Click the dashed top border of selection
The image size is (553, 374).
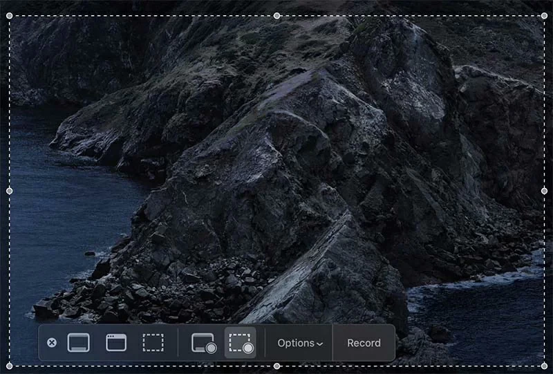tap(138, 15)
